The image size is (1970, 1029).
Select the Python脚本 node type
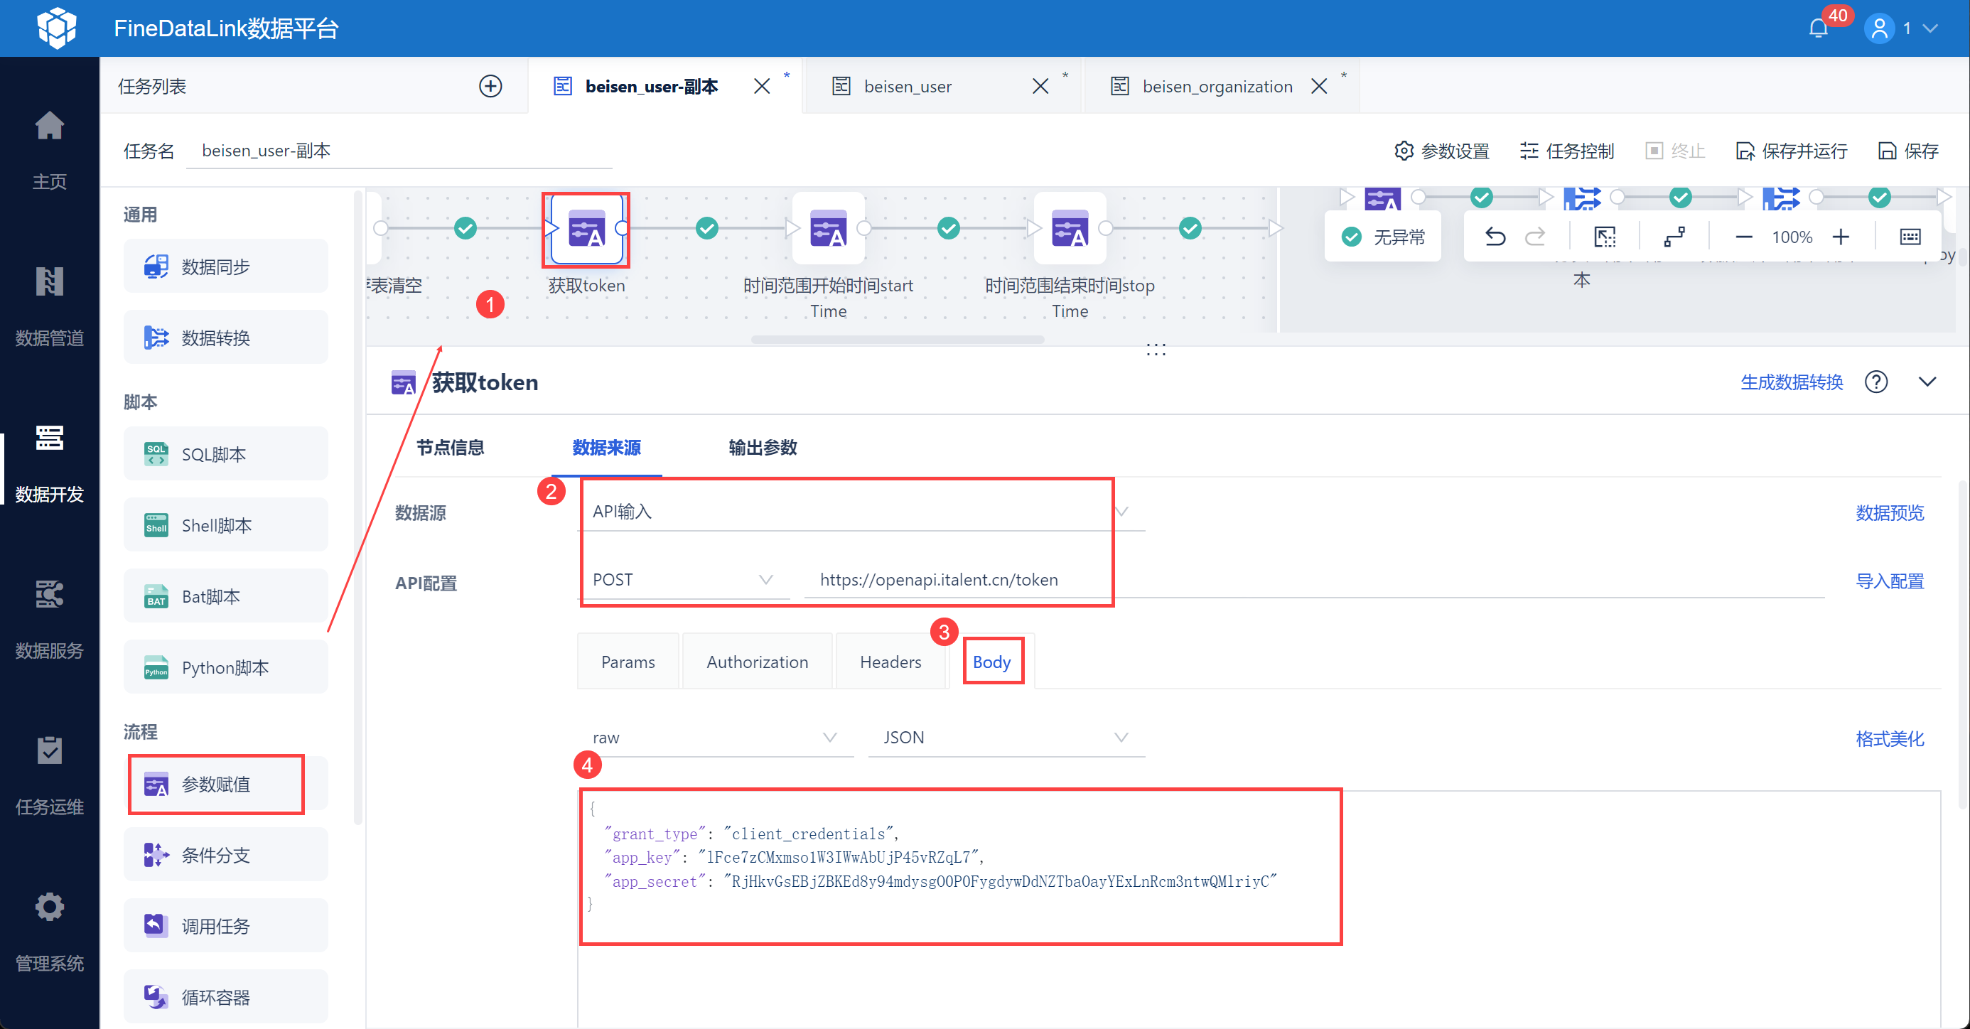point(224,667)
